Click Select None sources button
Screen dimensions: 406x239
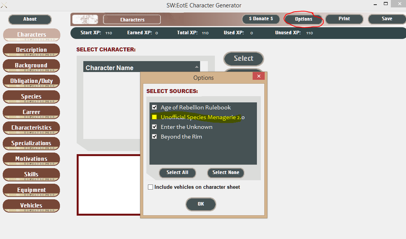coord(226,173)
